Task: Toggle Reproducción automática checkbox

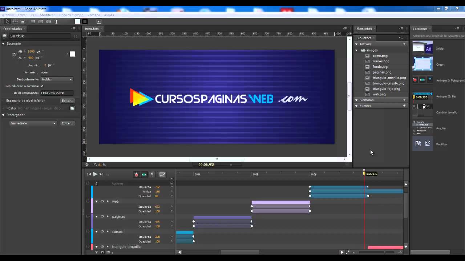Action: [42, 86]
